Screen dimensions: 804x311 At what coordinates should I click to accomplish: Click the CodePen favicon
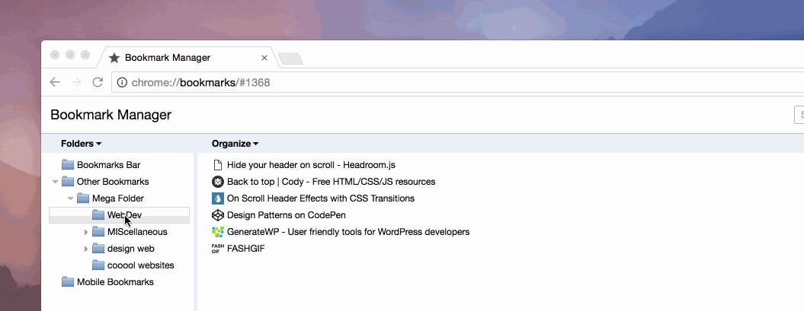[218, 215]
